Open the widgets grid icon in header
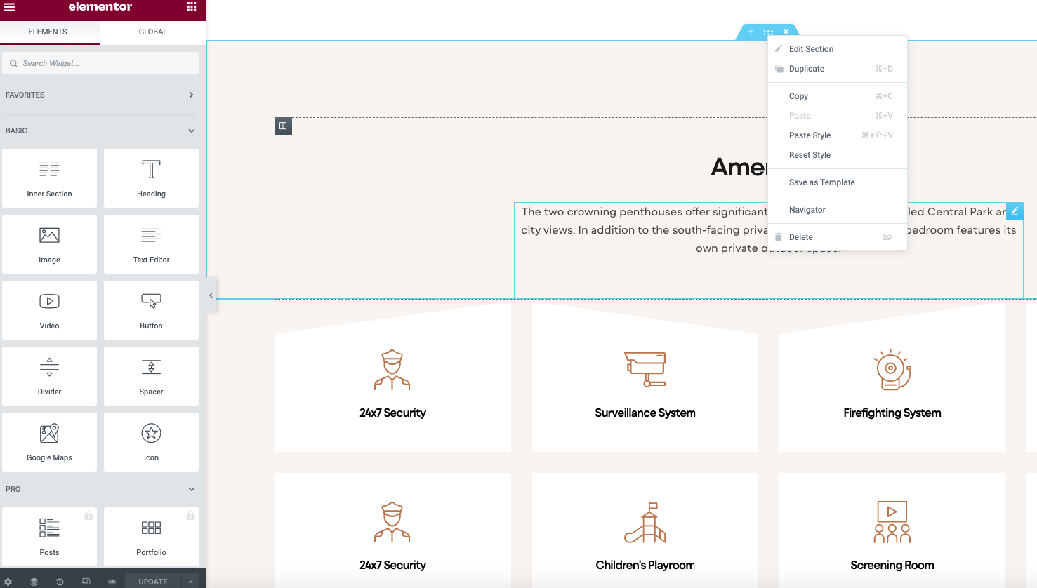This screenshot has height=588, width=1037. [192, 7]
